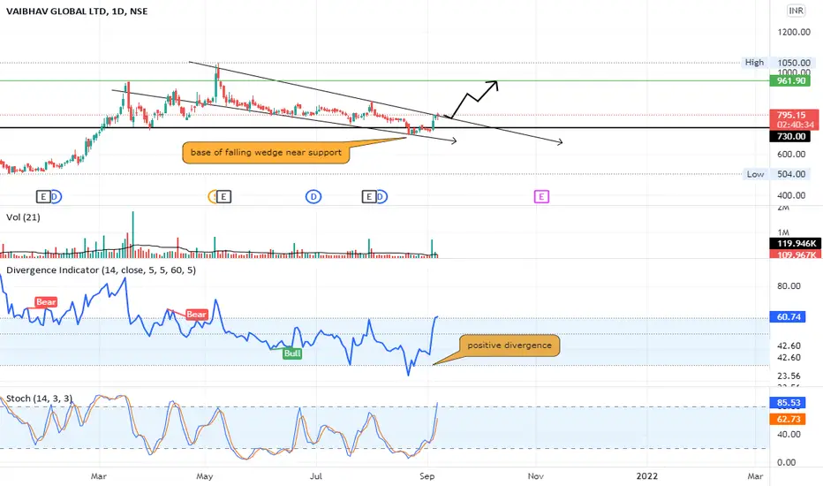Select the 'base of falling wedge near support' callout
Screen dimensions: 823x486
click(266, 152)
